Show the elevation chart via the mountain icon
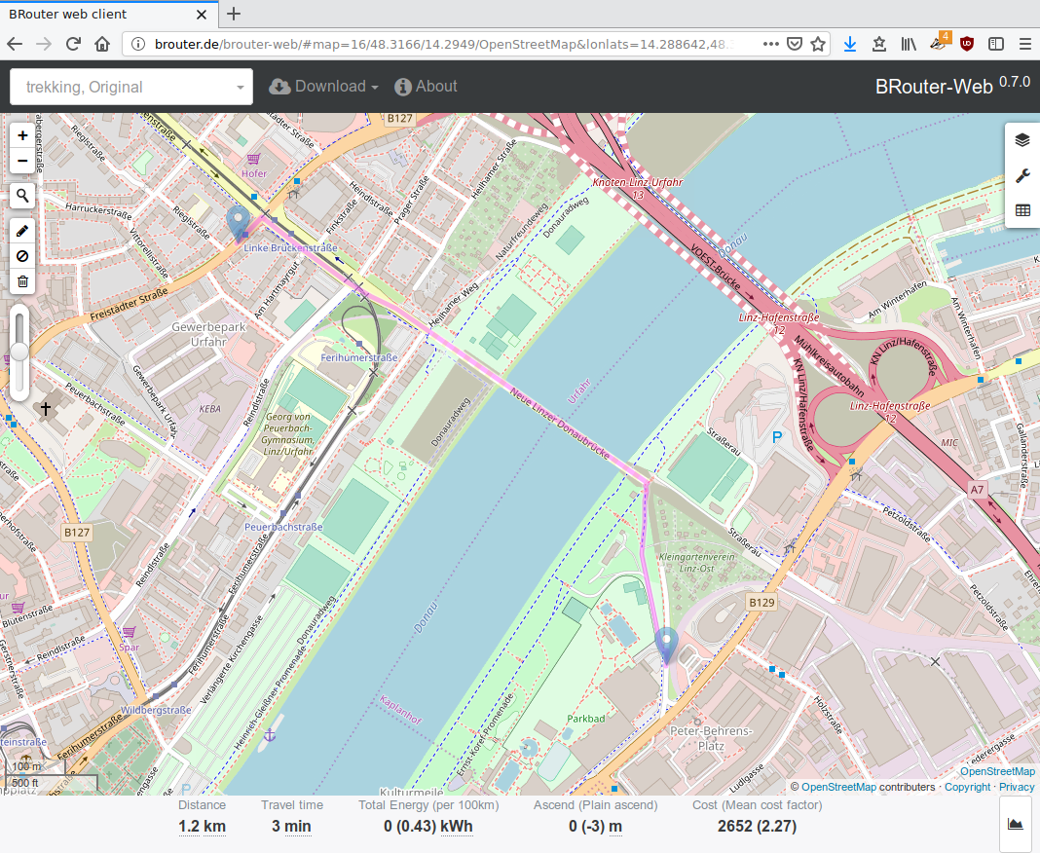Image resolution: width=1040 pixels, height=853 pixels. tap(1015, 824)
